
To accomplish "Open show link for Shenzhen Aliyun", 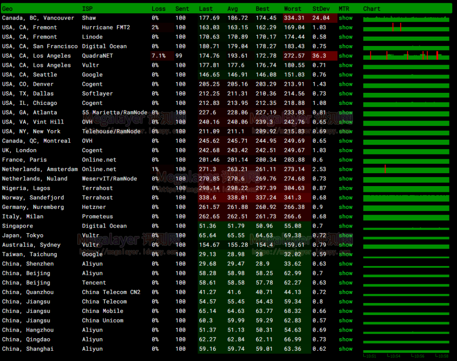I will pos(346,264).
